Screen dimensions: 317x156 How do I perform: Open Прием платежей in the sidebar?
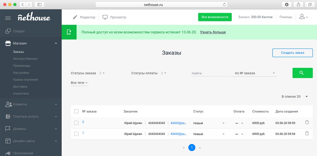click(x=25, y=80)
